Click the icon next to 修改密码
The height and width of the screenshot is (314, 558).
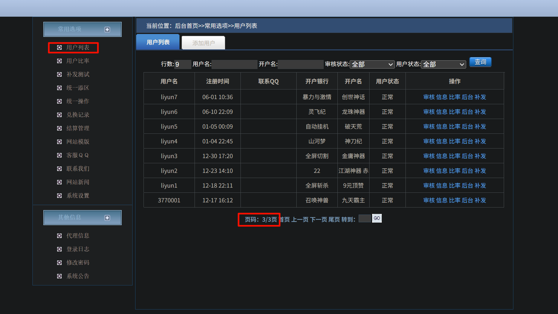point(59,263)
